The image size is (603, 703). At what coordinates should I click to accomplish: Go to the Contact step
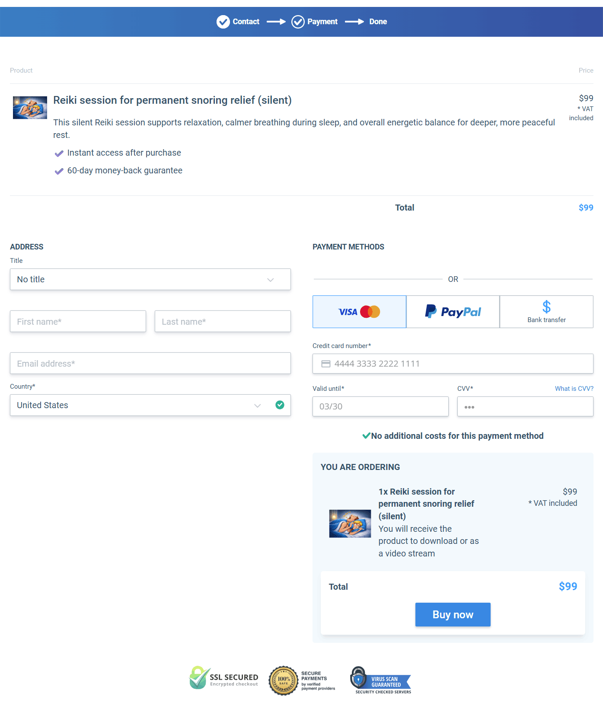pyautogui.click(x=246, y=22)
